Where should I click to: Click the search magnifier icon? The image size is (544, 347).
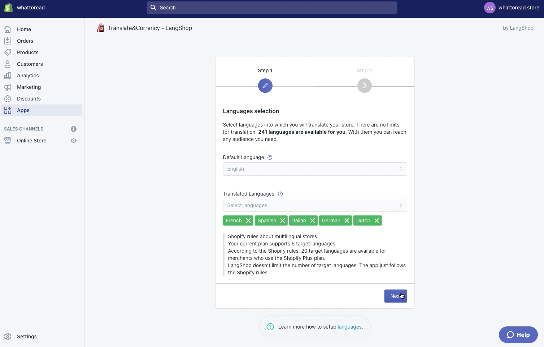pos(153,8)
